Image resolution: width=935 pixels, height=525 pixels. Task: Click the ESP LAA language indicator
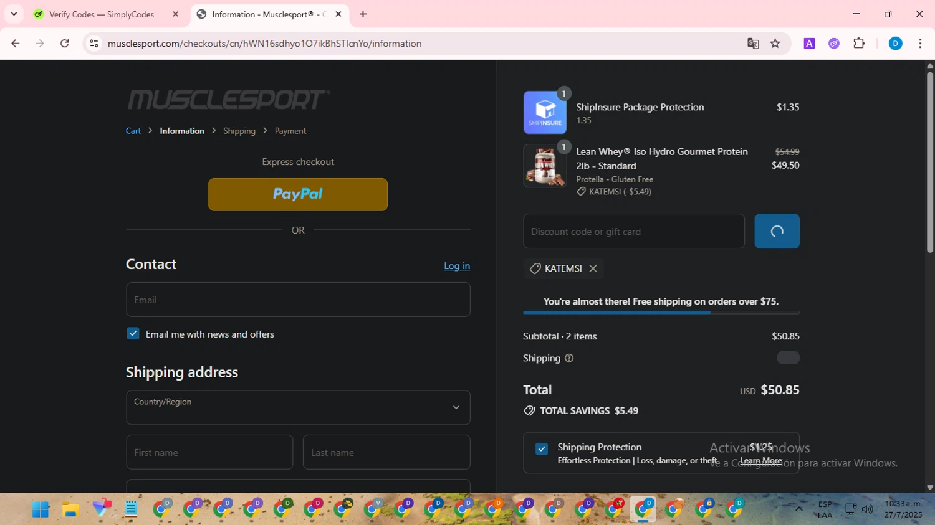point(825,509)
